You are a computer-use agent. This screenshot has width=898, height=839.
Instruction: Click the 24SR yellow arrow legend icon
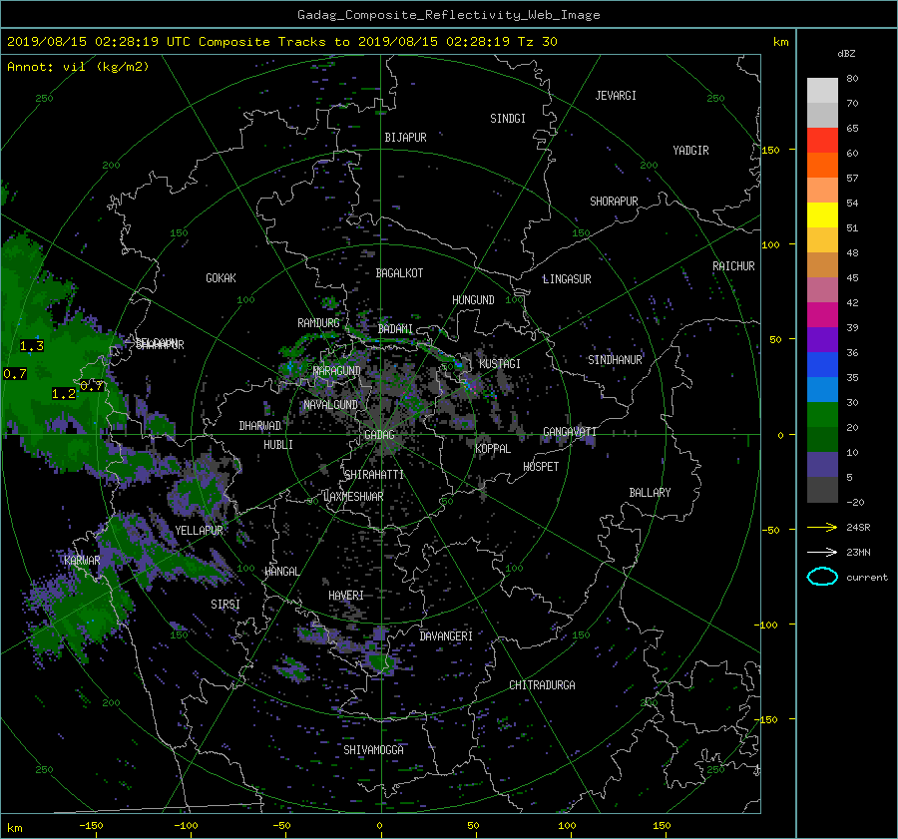pos(822,527)
